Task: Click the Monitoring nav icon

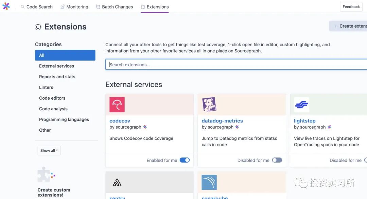Action: coord(63,7)
